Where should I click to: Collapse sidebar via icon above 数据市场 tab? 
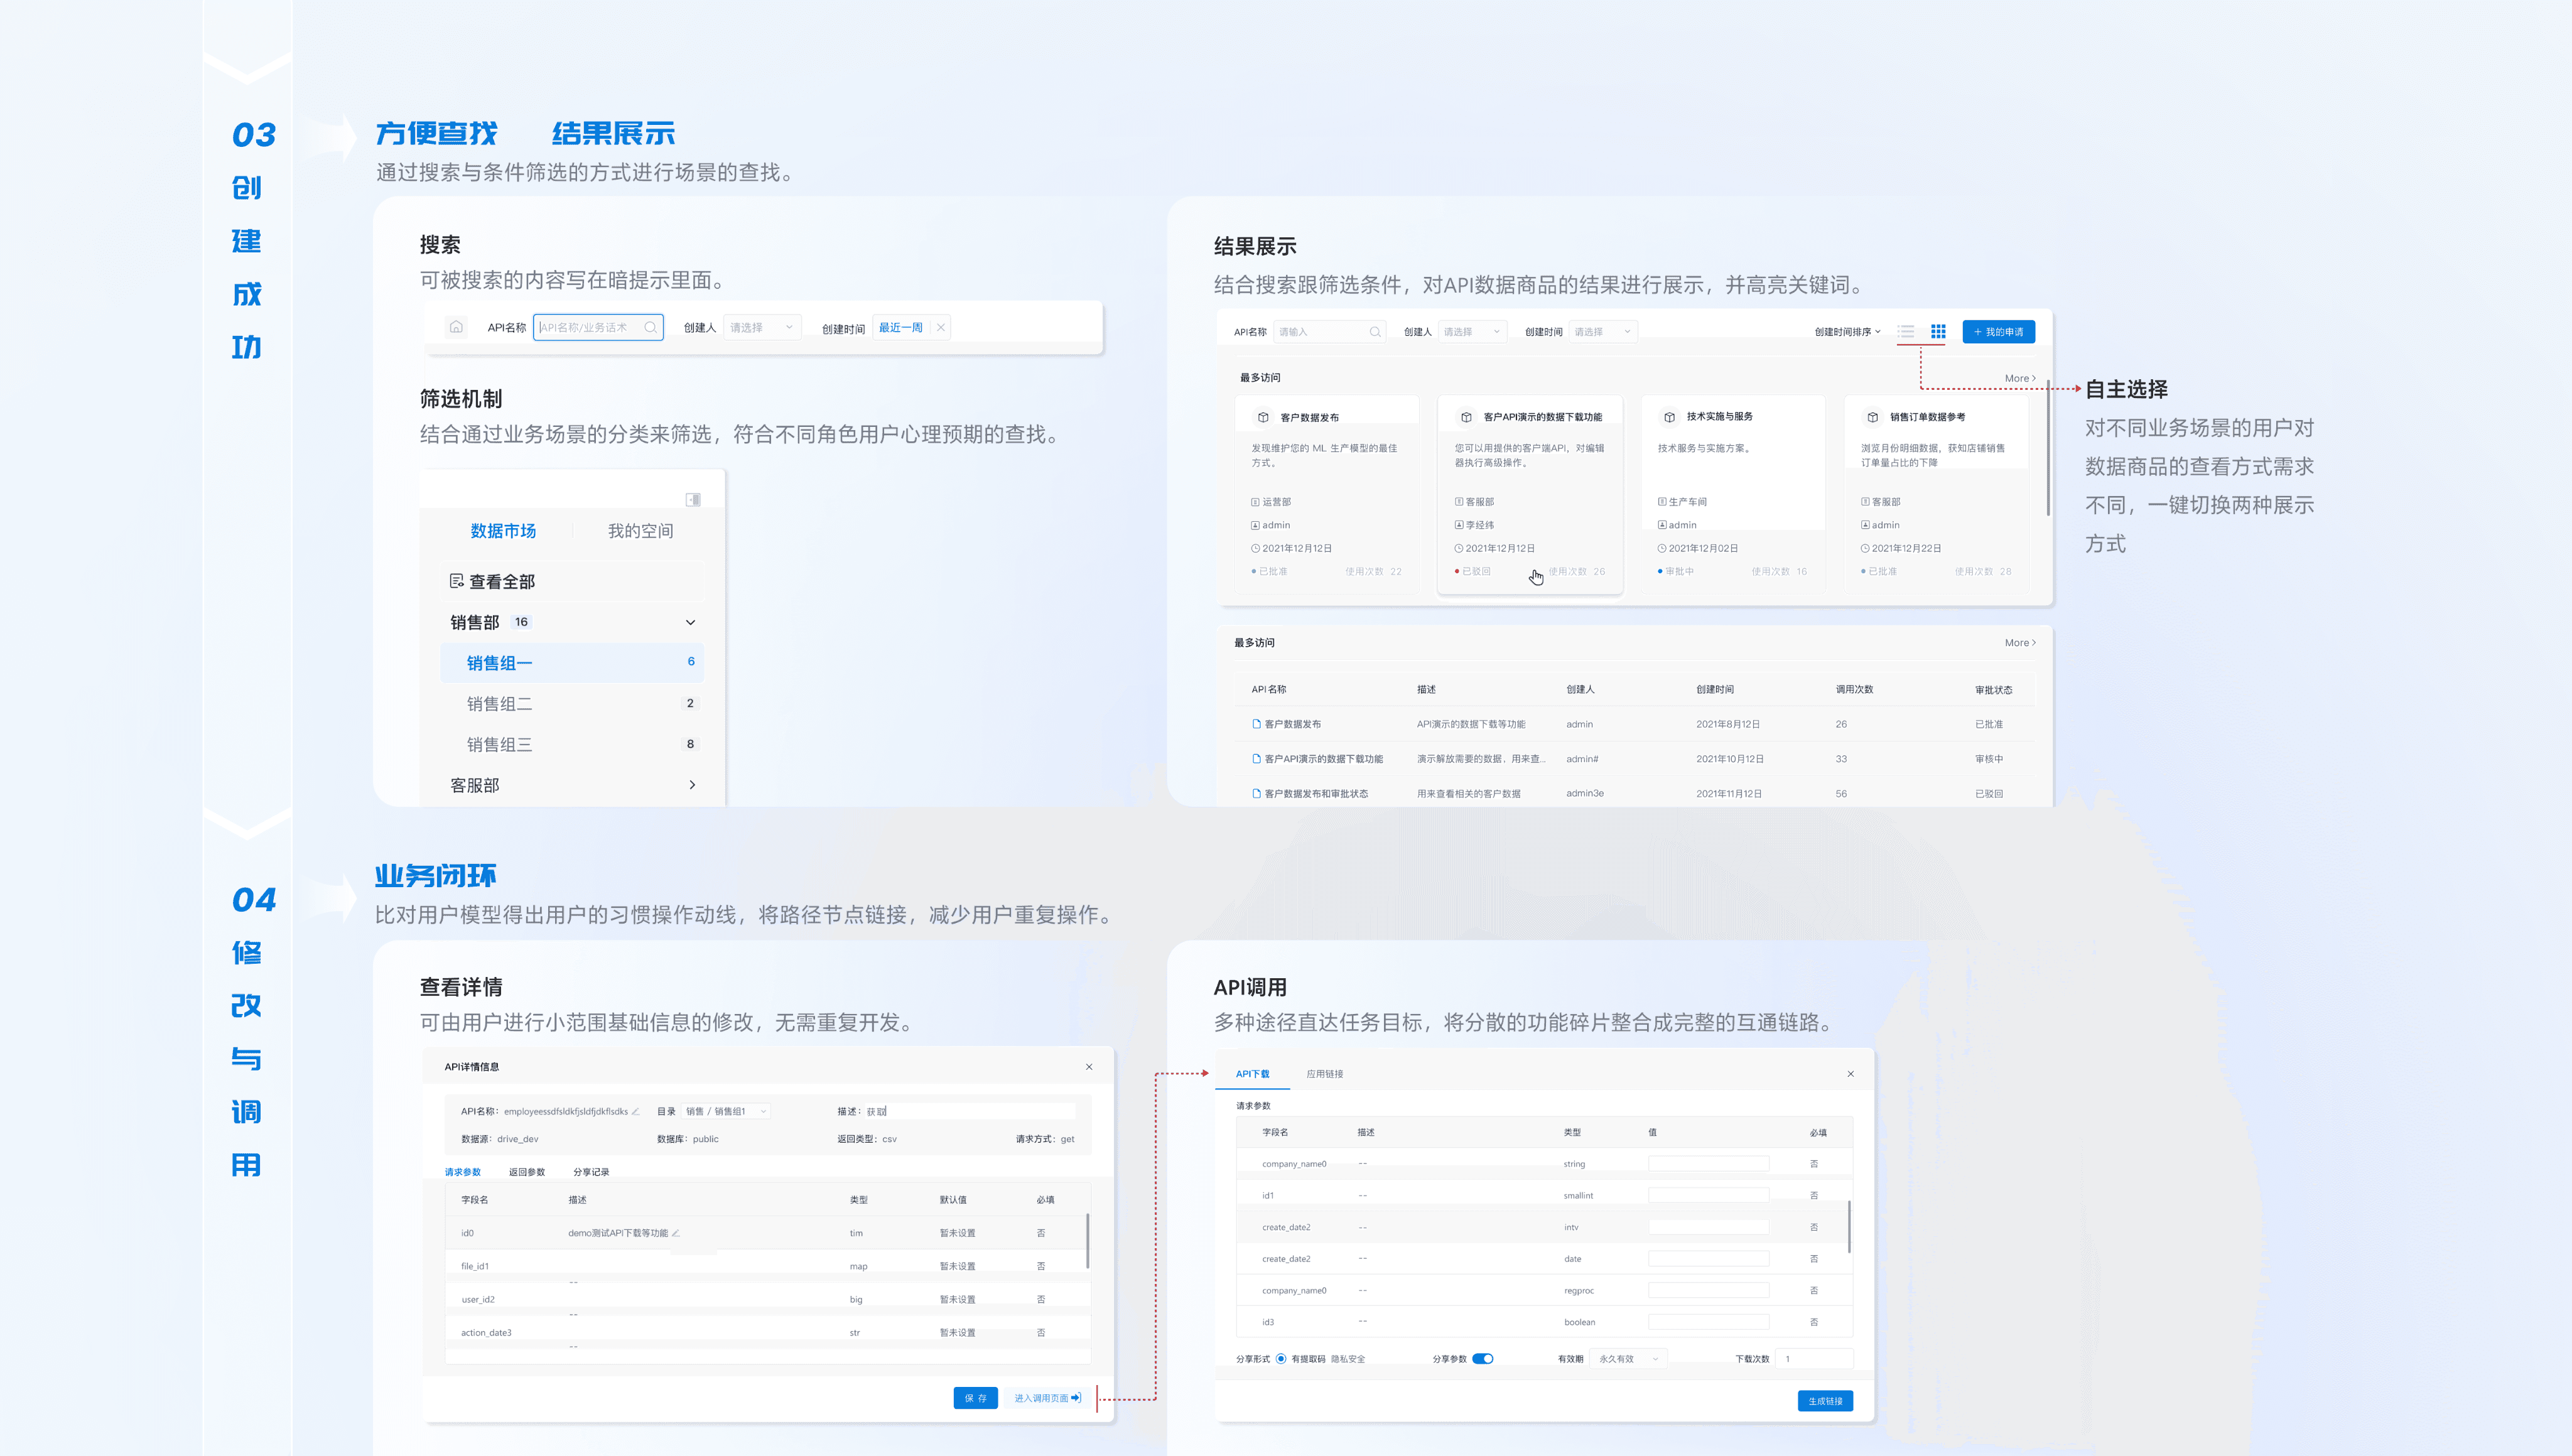(x=693, y=499)
